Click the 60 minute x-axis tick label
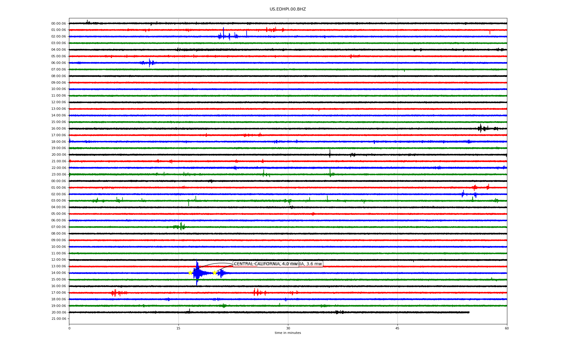 coord(507,328)
